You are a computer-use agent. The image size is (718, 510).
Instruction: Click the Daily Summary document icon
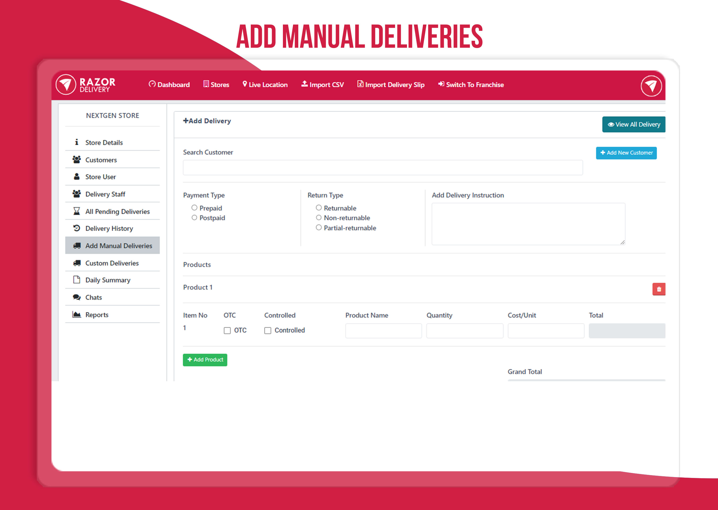click(x=76, y=280)
